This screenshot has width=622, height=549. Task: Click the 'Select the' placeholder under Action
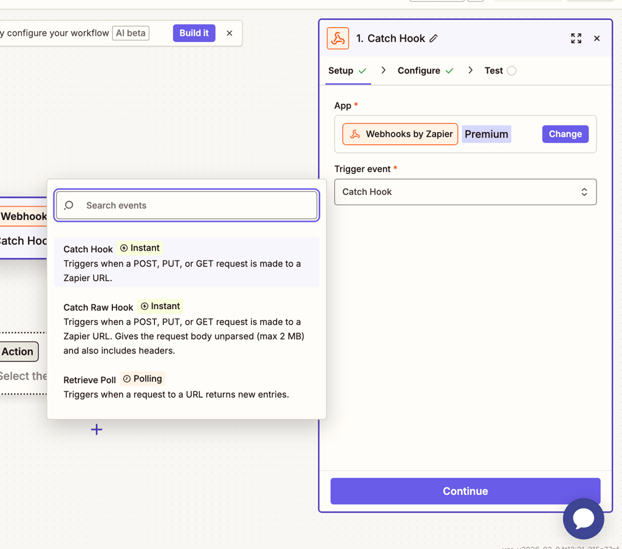click(x=24, y=376)
